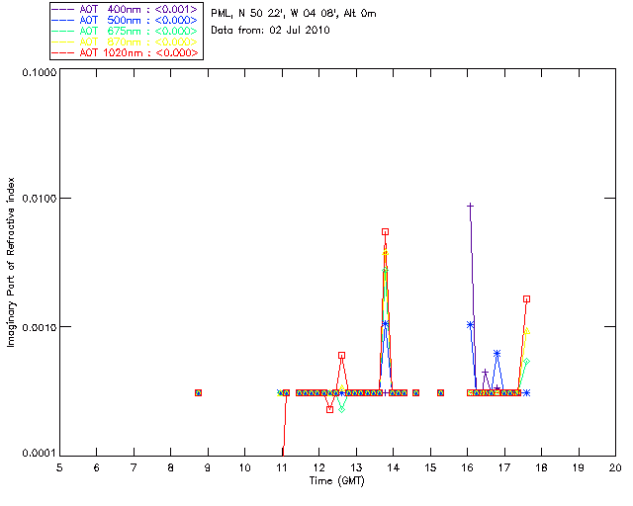Screen dimensions: 633x506
Task: Click the purple plus marker near 0.0100
Action: (470, 207)
